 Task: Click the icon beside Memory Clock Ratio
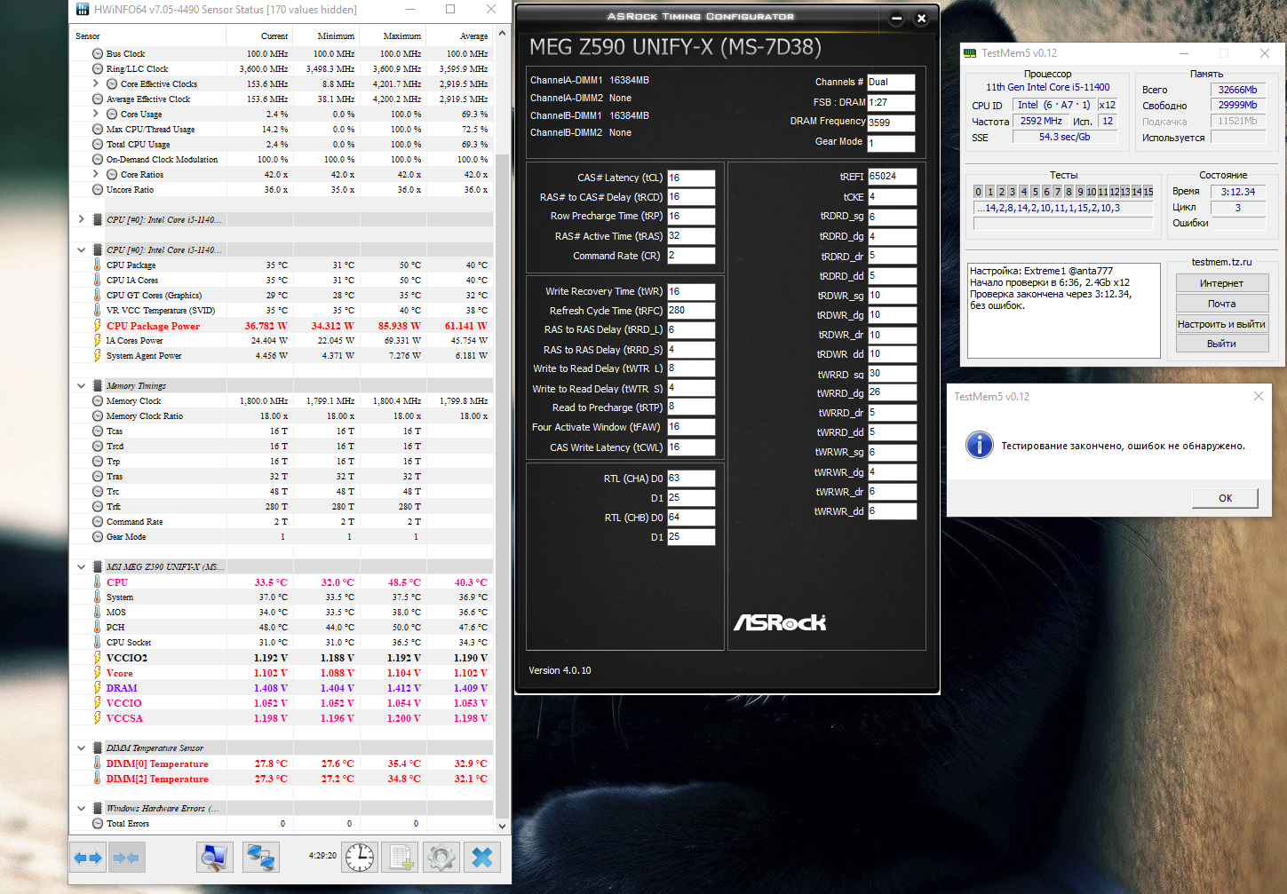tap(98, 416)
